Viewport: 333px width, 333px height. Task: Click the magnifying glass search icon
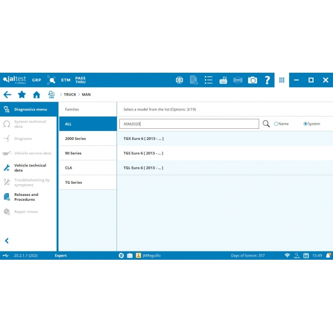tap(266, 124)
